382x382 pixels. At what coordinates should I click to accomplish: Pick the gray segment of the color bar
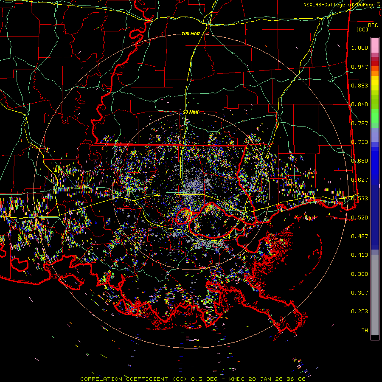click(x=375, y=295)
